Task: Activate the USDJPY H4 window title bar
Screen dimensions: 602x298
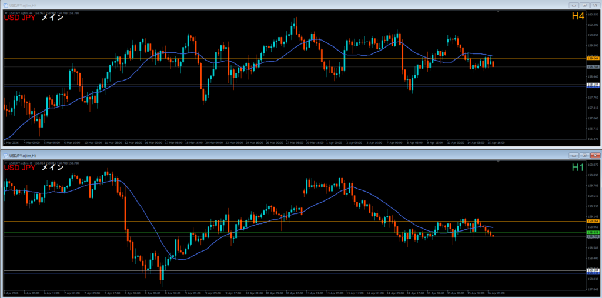Action: [235, 5]
